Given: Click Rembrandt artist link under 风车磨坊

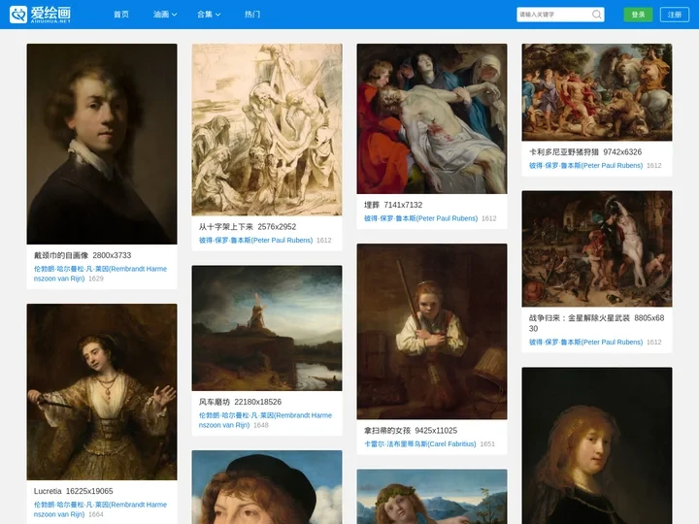Looking at the screenshot, I should coord(265,420).
